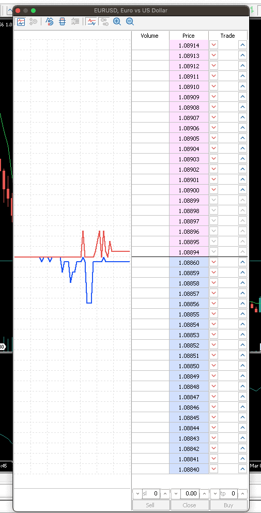This screenshot has width=261, height=513.
Task: Click the Price column header
Action: (189, 36)
